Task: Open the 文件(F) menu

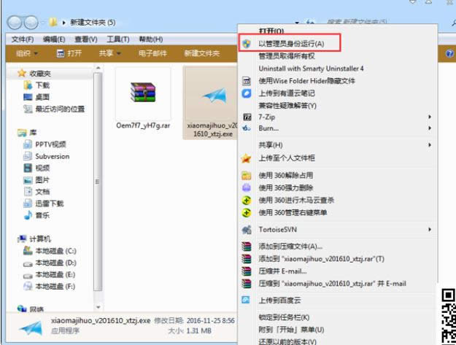Action: point(23,39)
